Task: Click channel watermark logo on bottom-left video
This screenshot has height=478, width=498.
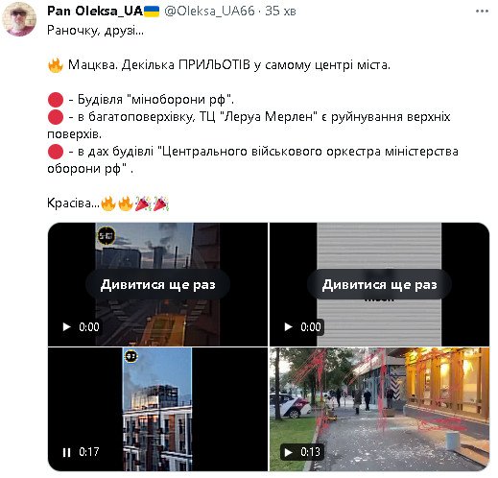Action: point(131,356)
